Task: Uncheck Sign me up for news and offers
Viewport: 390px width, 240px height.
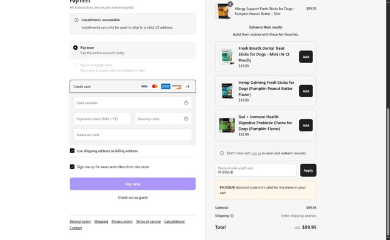Action: [x=72, y=167]
